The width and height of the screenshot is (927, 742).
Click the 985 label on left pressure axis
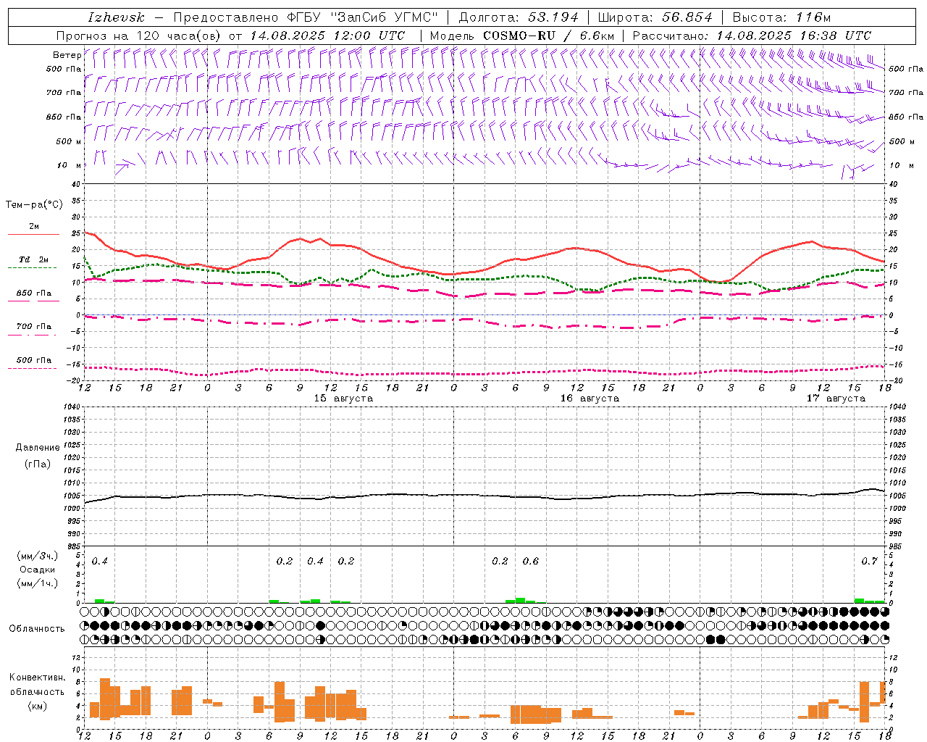73,547
